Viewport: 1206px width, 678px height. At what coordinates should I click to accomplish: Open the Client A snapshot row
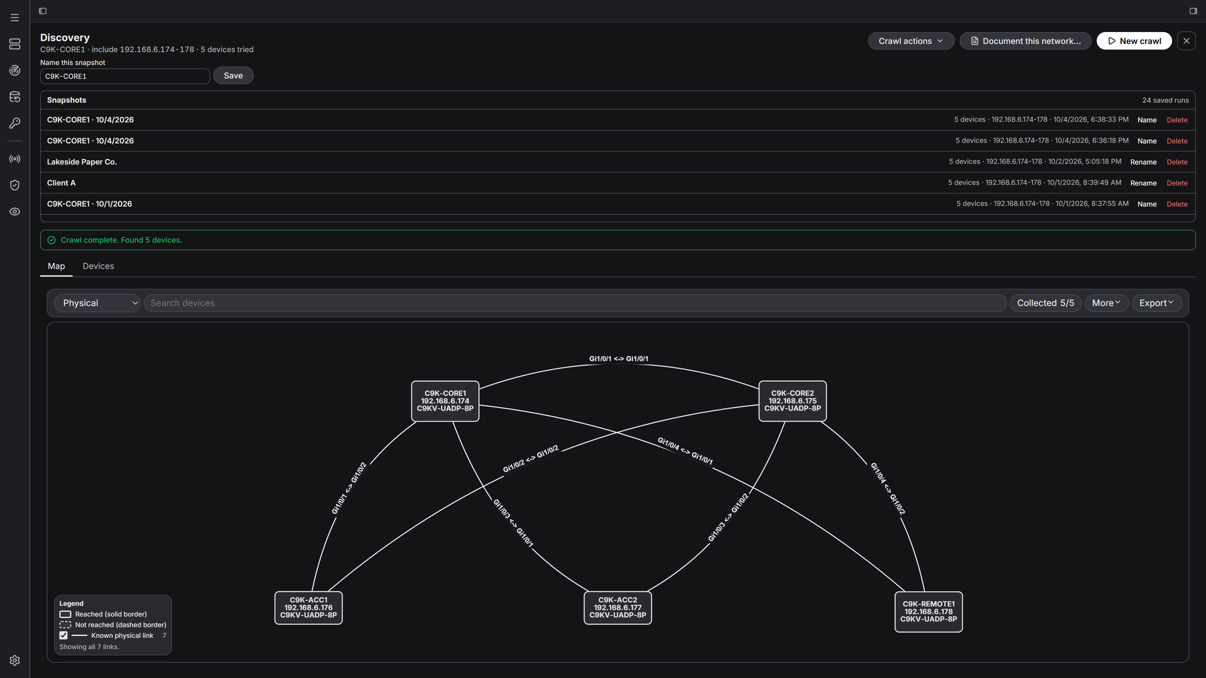617,183
